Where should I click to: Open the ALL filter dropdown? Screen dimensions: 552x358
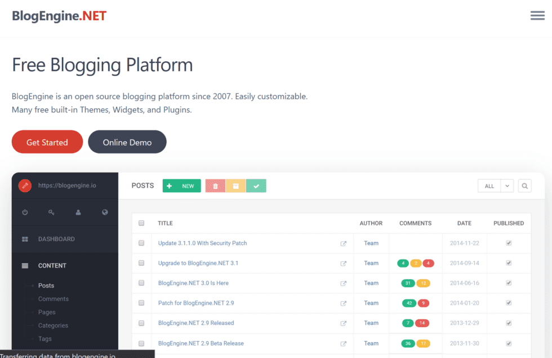coord(489,186)
